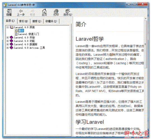Switch to the 搜索 (S) tab
Image resolution: width=151 pixels, height=140 pixels.
tap(37, 21)
